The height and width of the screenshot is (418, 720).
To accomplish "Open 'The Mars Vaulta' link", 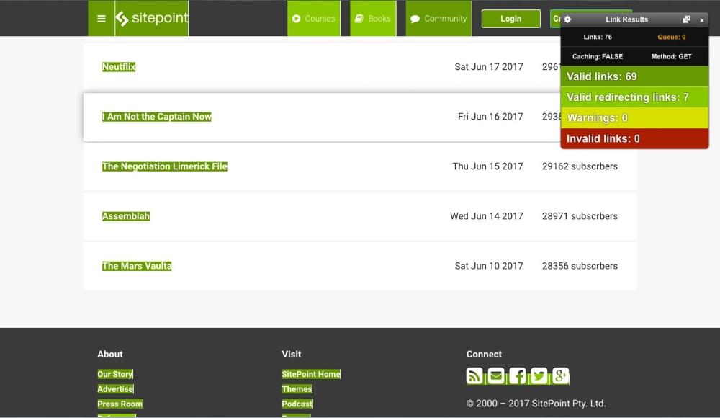I will point(137,266).
